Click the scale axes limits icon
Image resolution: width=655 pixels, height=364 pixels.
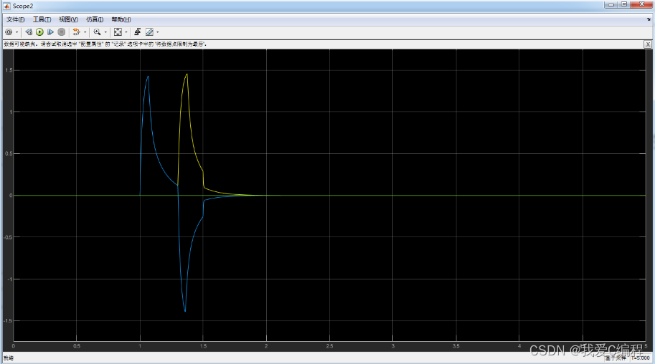[x=118, y=32]
